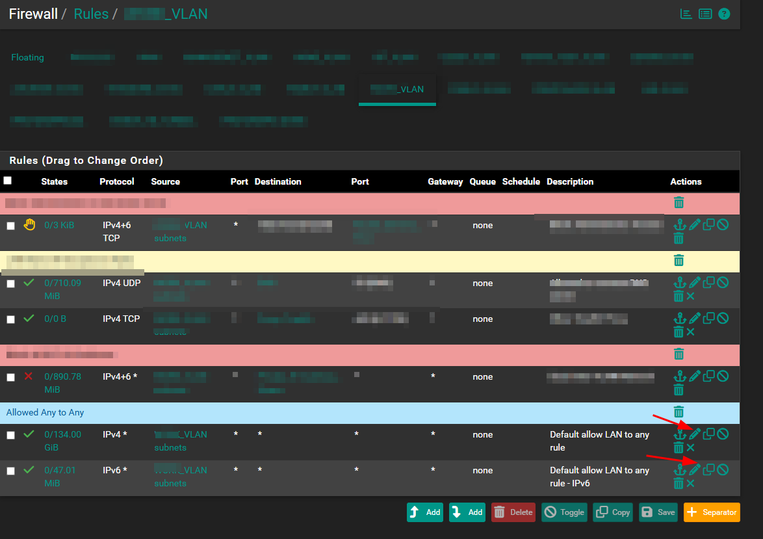Click 'Rules (Drag to Change Order)' panel heading
This screenshot has height=539, width=763.
coord(86,160)
